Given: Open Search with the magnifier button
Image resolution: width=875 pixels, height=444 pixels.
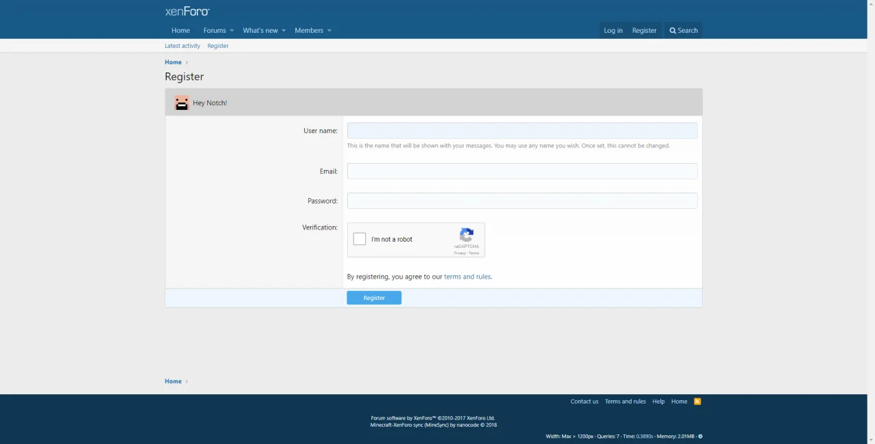Looking at the screenshot, I should [x=683, y=31].
